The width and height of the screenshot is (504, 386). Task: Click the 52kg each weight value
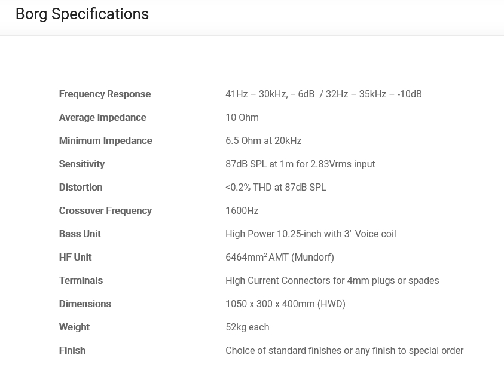247,327
